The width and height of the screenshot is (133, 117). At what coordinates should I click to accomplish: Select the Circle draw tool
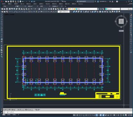(2, 28)
